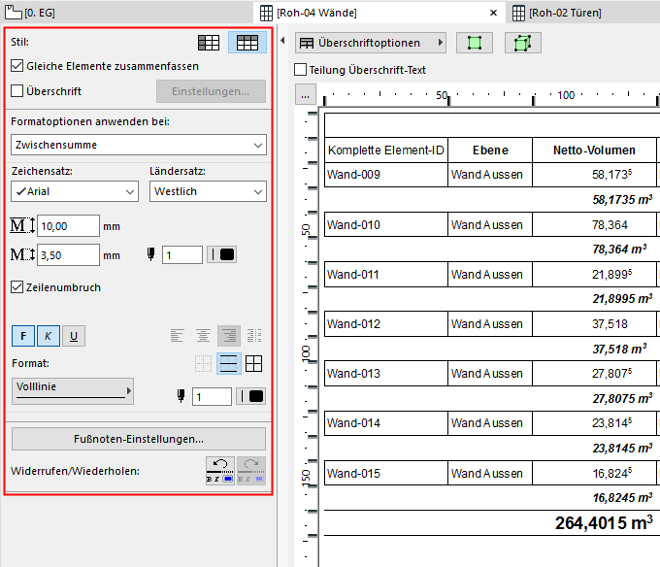The image size is (660, 567).
Task: Click the Wand-012 cell
Action: [386, 323]
